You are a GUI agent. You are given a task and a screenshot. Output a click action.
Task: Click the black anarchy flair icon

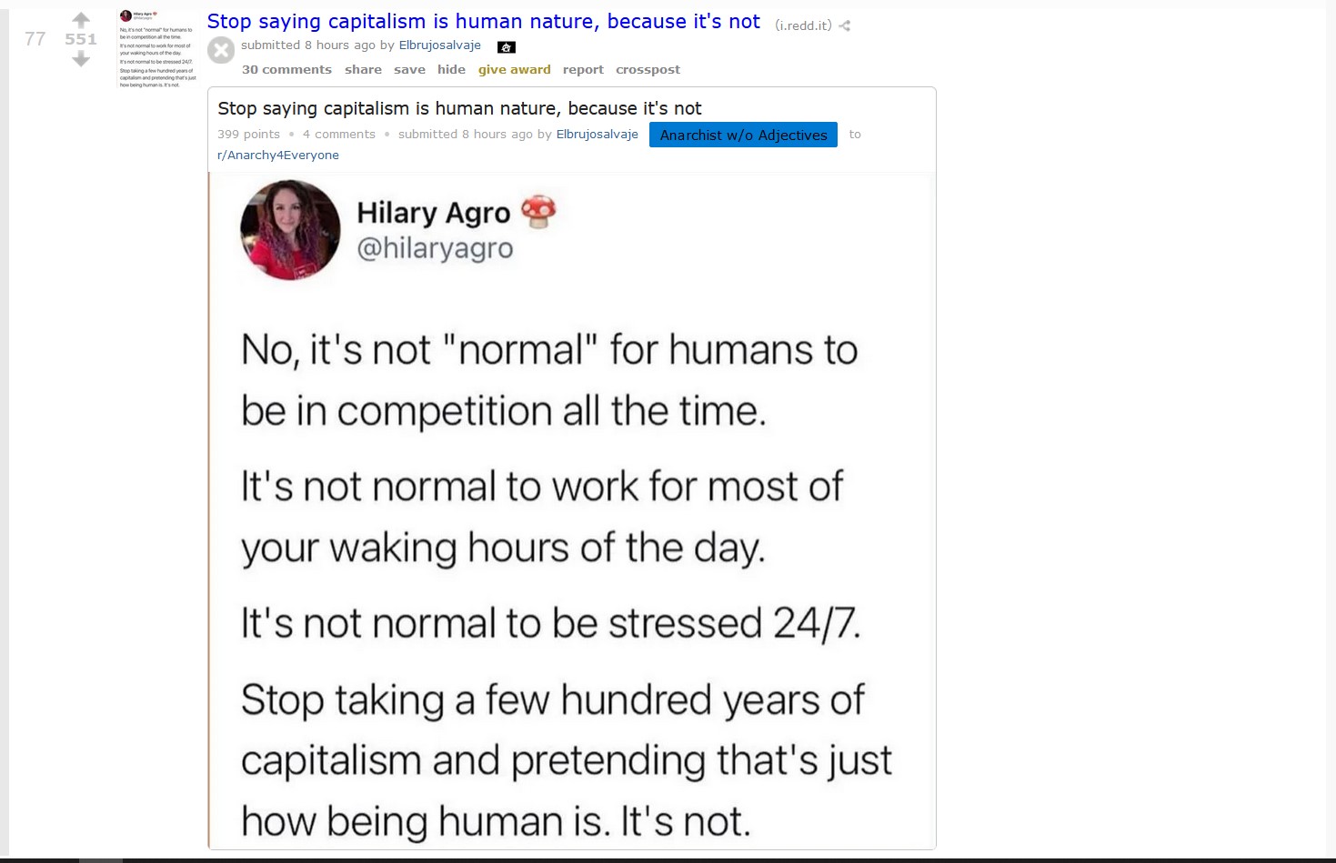coord(507,47)
